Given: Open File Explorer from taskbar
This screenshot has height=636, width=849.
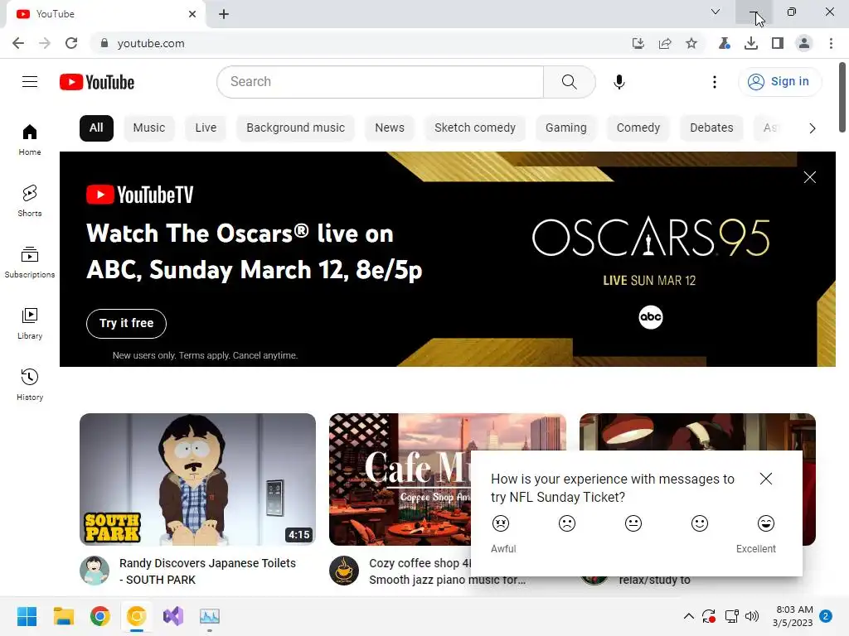Looking at the screenshot, I should pos(63,616).
